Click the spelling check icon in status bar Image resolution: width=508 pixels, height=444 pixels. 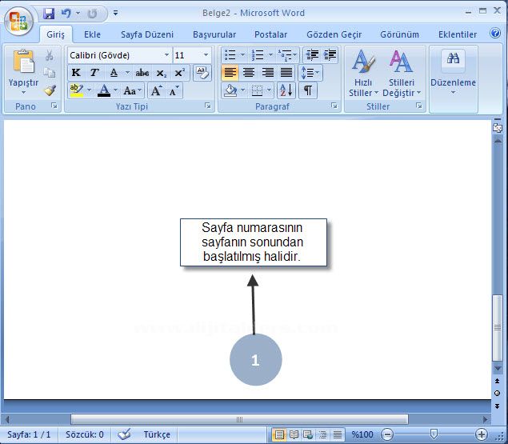(124, 434)
